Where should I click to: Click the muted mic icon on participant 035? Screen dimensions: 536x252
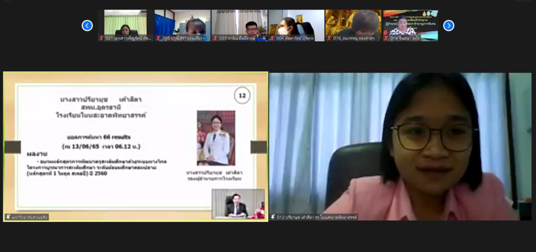click(x=215, y=38)
